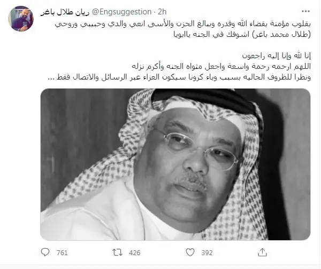
Task: Open the 2h timestamp link
Action: click(162, 12)
